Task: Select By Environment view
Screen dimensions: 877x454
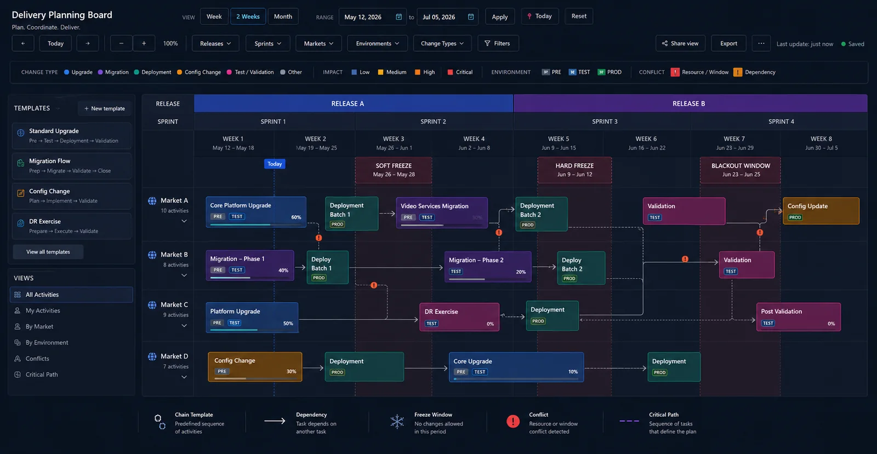Action: click(x=71, y=343)
